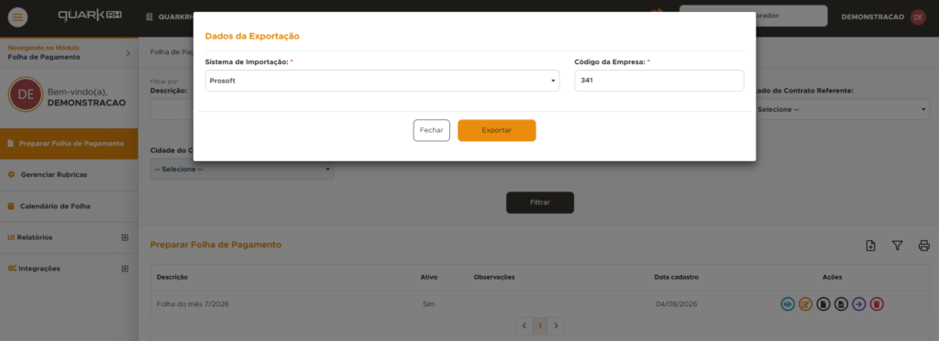This screenshot has height=341, width=939.
Task: Click the QuarkRH logo
Action: 90,15
